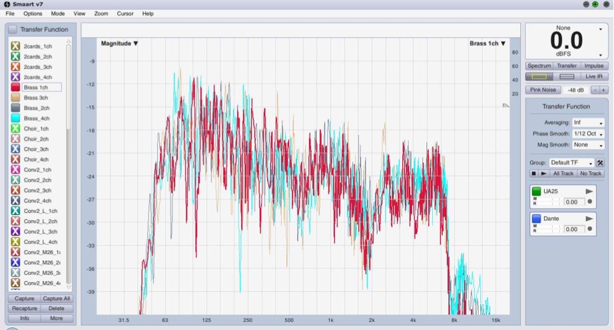This screenshot has height=330, width=614.
Task: Toggle visibility of 2cards_3ch trace
Action: (15, 67)
